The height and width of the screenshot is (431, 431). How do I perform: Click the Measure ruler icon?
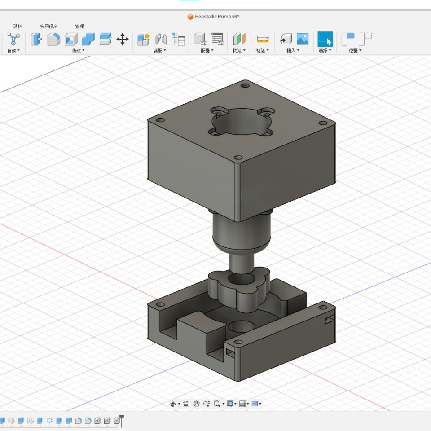[263, 39]
